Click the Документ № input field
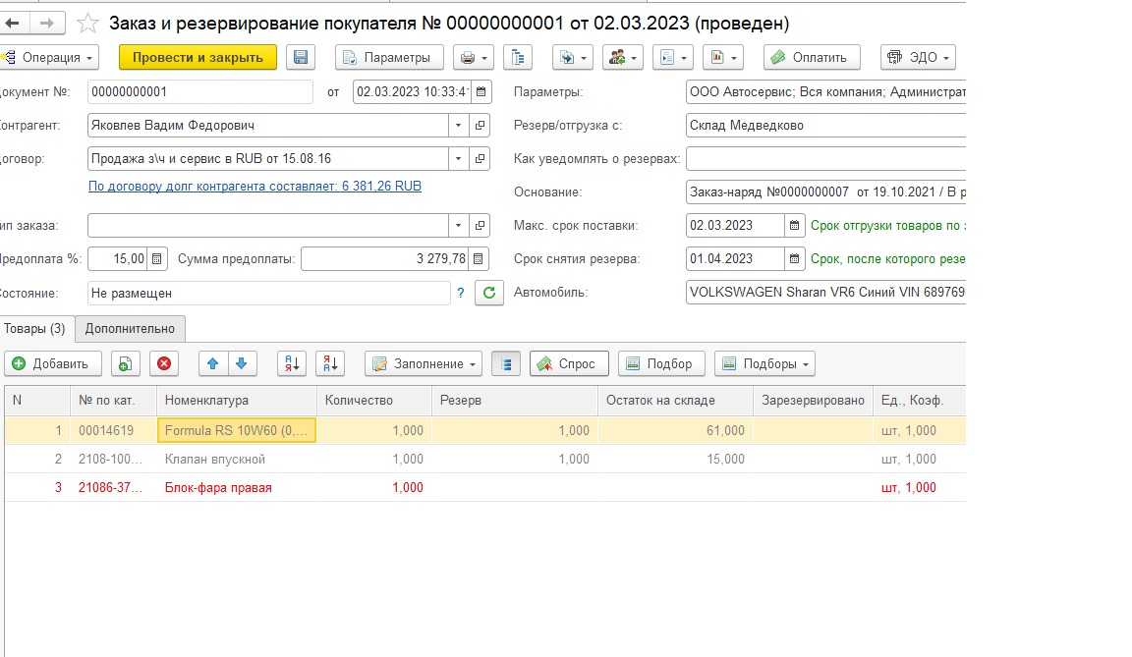Image resolution: width=1132 pixels, height=657 pixels. (x=200, y=91)
